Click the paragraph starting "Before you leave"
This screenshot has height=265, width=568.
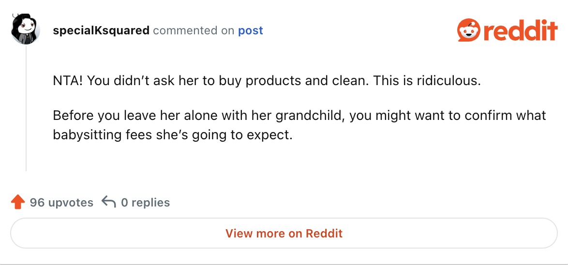pyautogui.click(x=299, y=125)
